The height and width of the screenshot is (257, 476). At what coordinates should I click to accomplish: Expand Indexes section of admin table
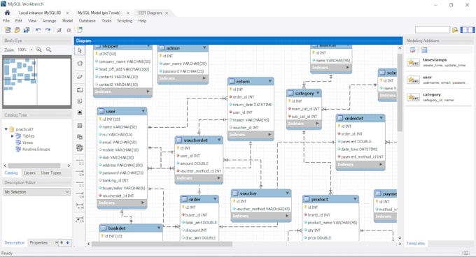[204, 78]
